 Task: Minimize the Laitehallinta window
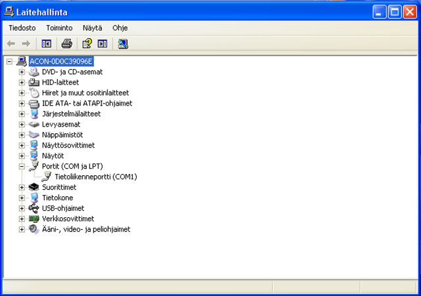pyautogui.click(x=380, y=12)
